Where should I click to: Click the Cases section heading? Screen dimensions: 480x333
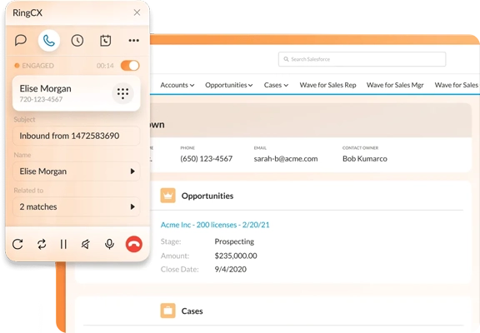pyautogui.click(x=192, y=311)
